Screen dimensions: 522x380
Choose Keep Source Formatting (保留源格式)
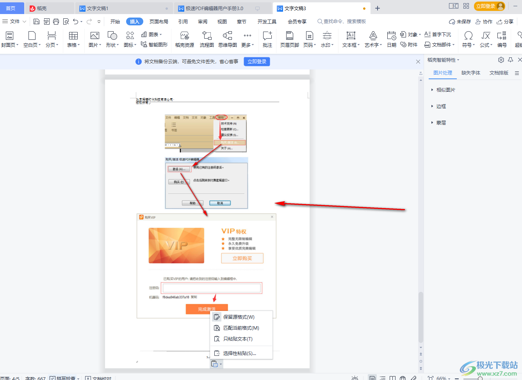point(241,317)
